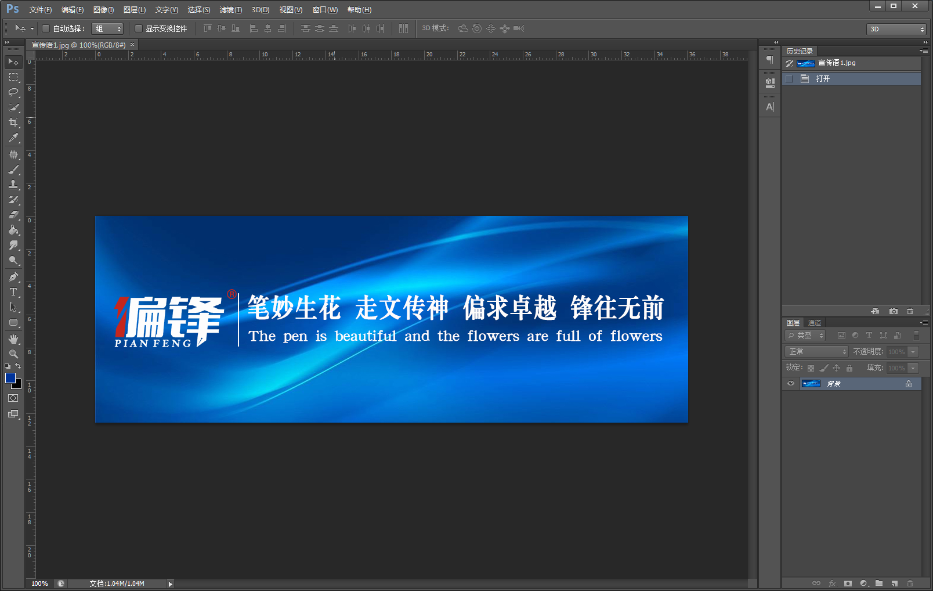Select the 打开 history state
Image resolution: width=933 pixels, height=591 pixels.
(851, 78)
